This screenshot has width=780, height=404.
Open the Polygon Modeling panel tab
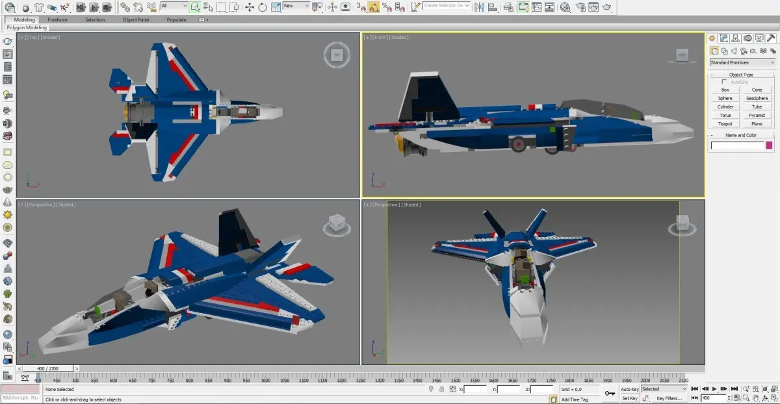pos(27,28)
